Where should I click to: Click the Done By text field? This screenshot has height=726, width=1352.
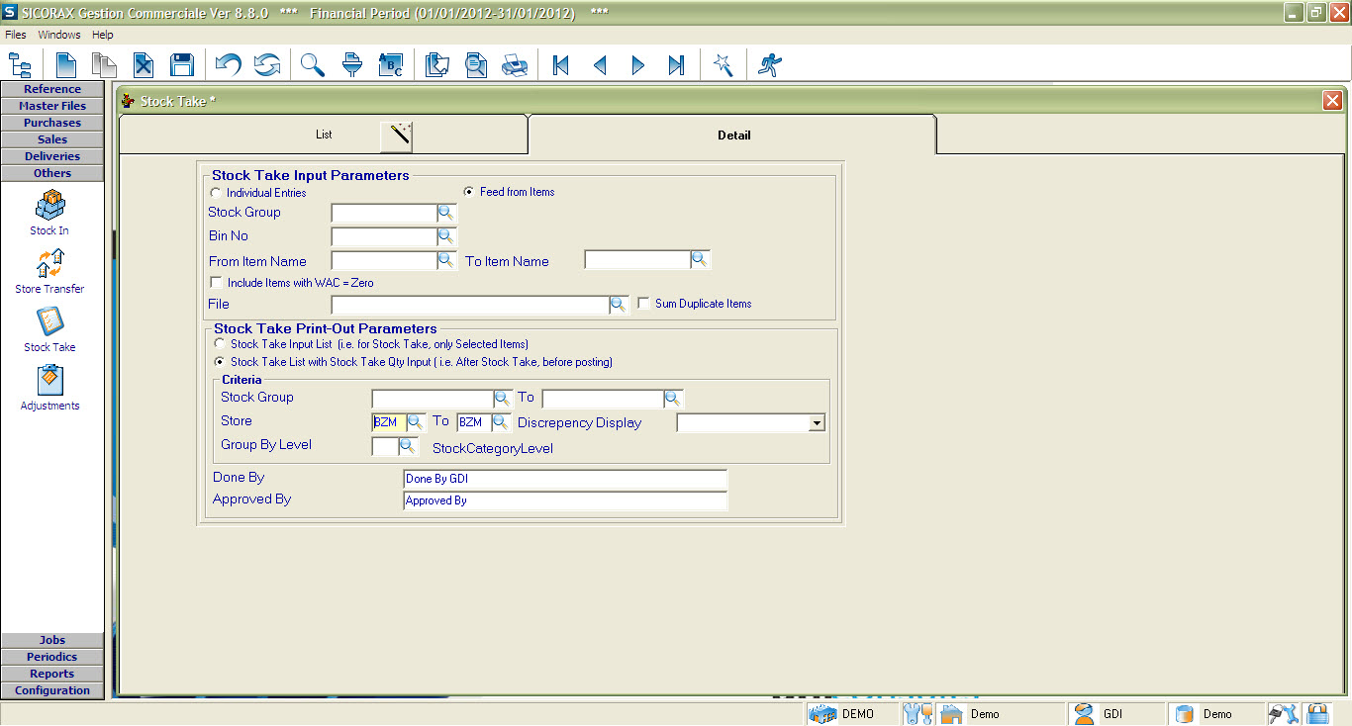[x=565, y=479]
